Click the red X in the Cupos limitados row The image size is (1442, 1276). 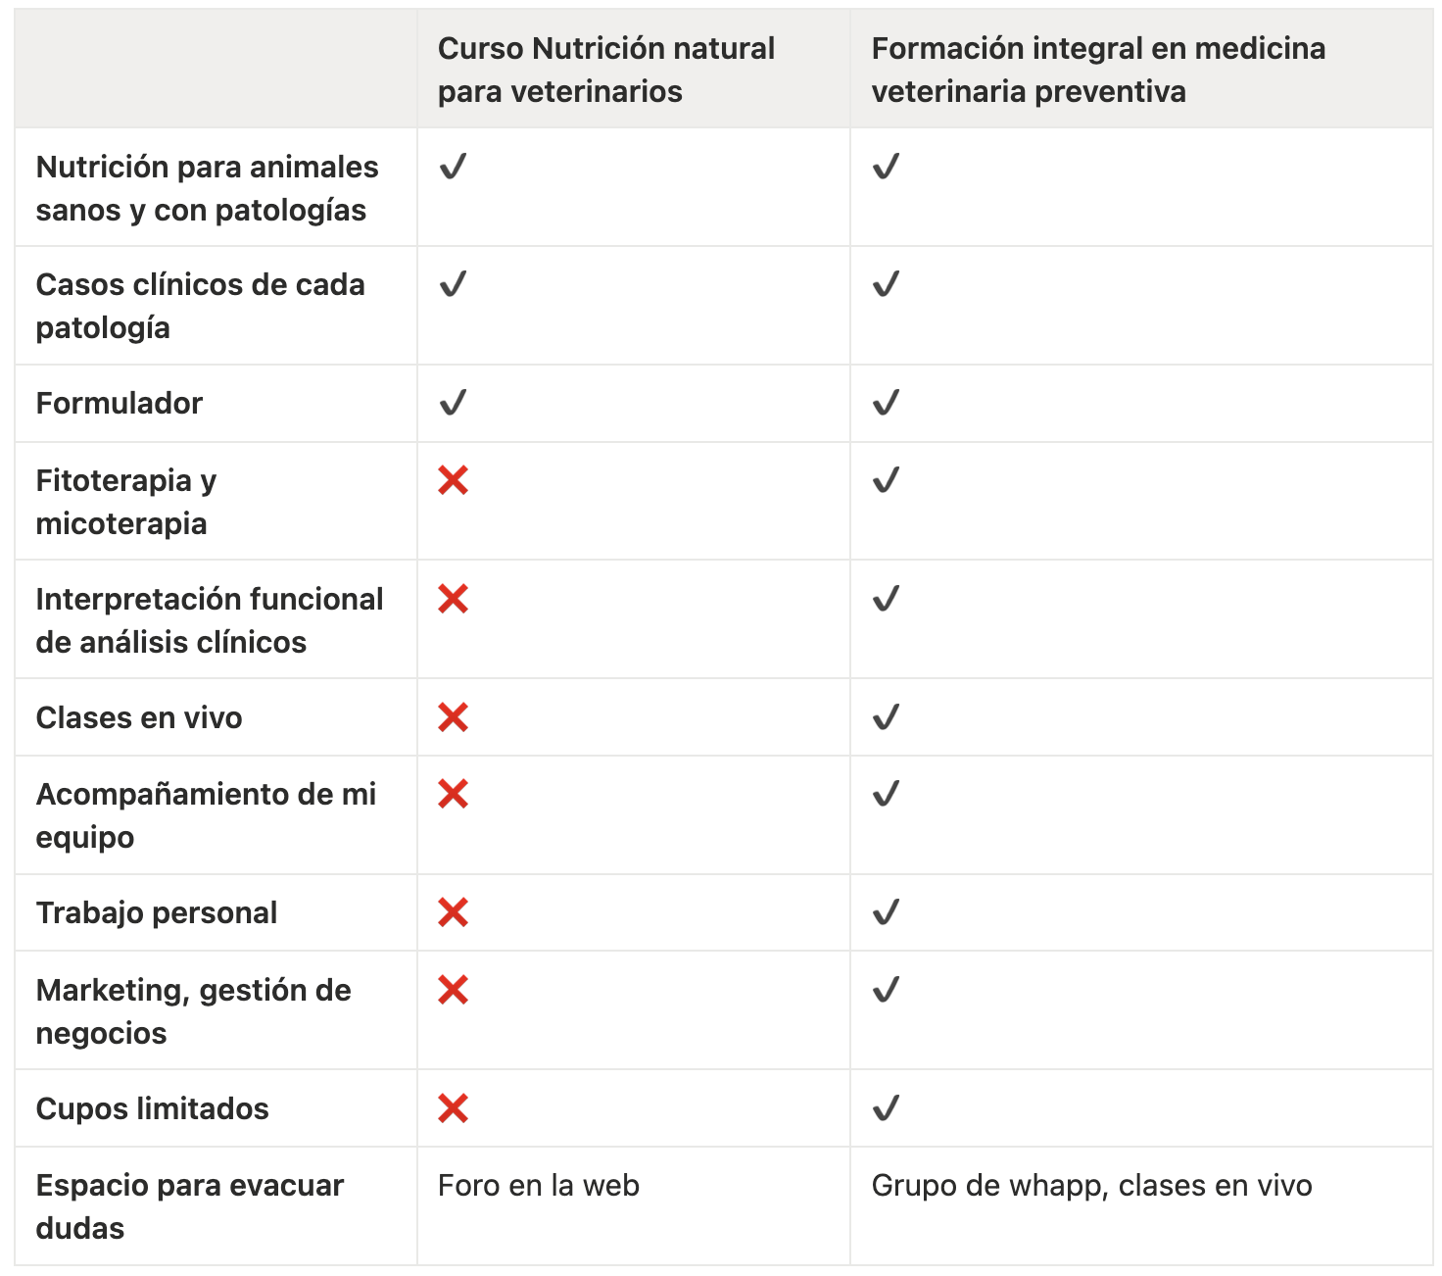pyautogui.click(x=453, y=1108)
